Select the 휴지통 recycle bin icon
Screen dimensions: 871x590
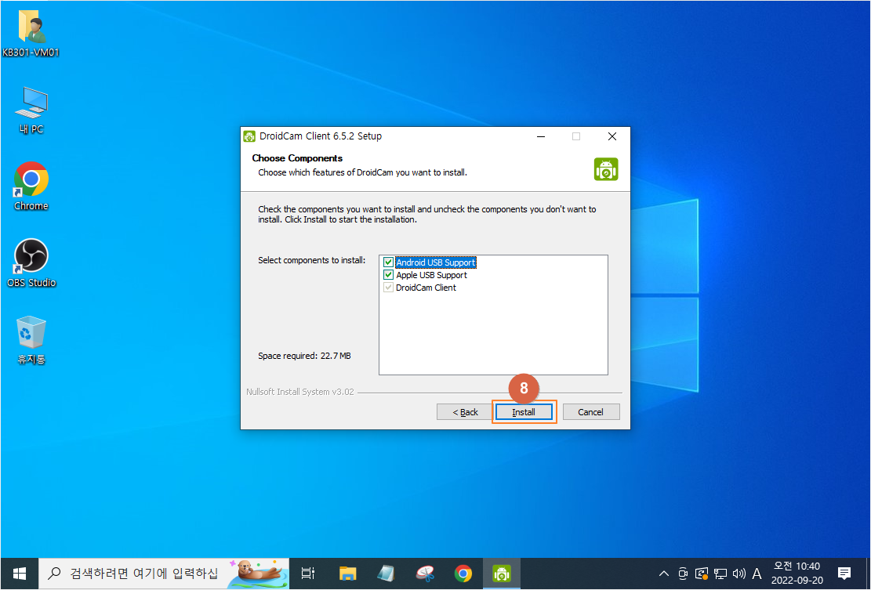(x=31, y=340)
